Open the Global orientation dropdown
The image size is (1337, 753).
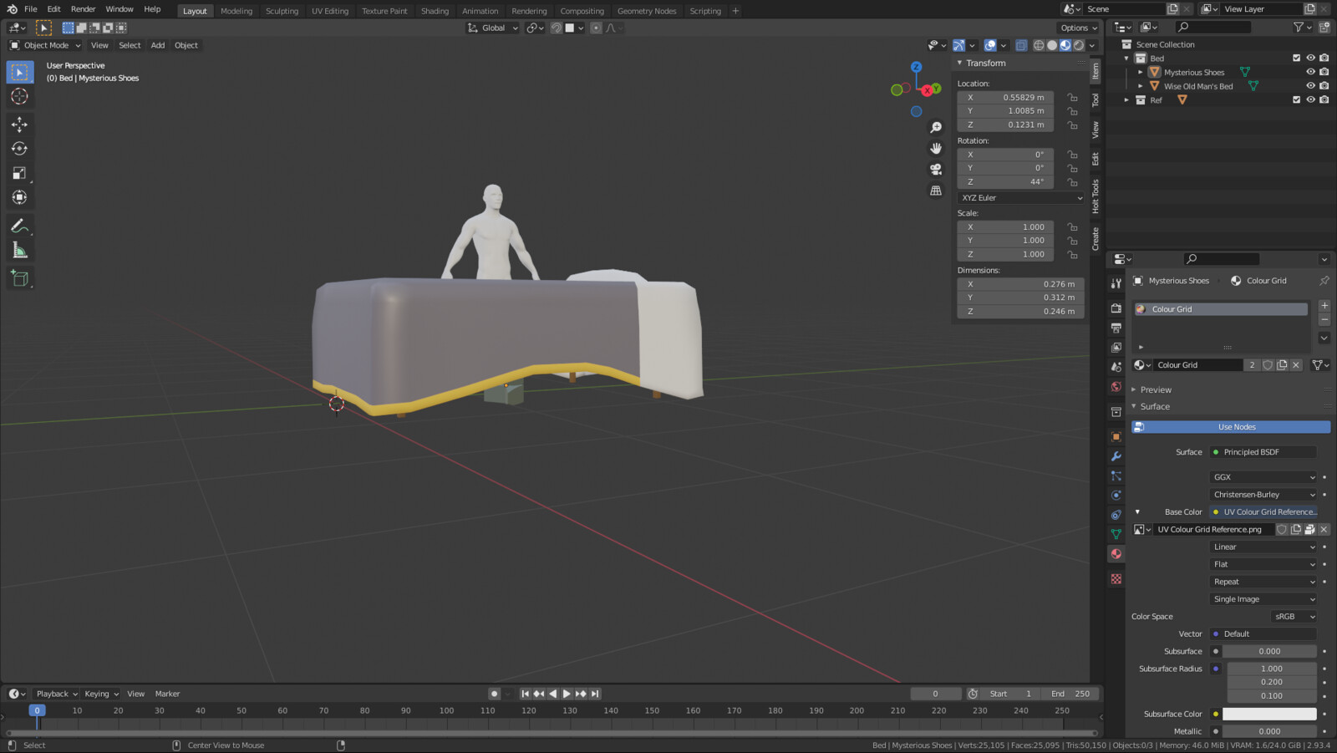(x=493, y=28)
